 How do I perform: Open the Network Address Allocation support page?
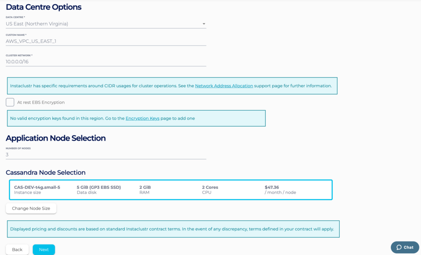224,86
